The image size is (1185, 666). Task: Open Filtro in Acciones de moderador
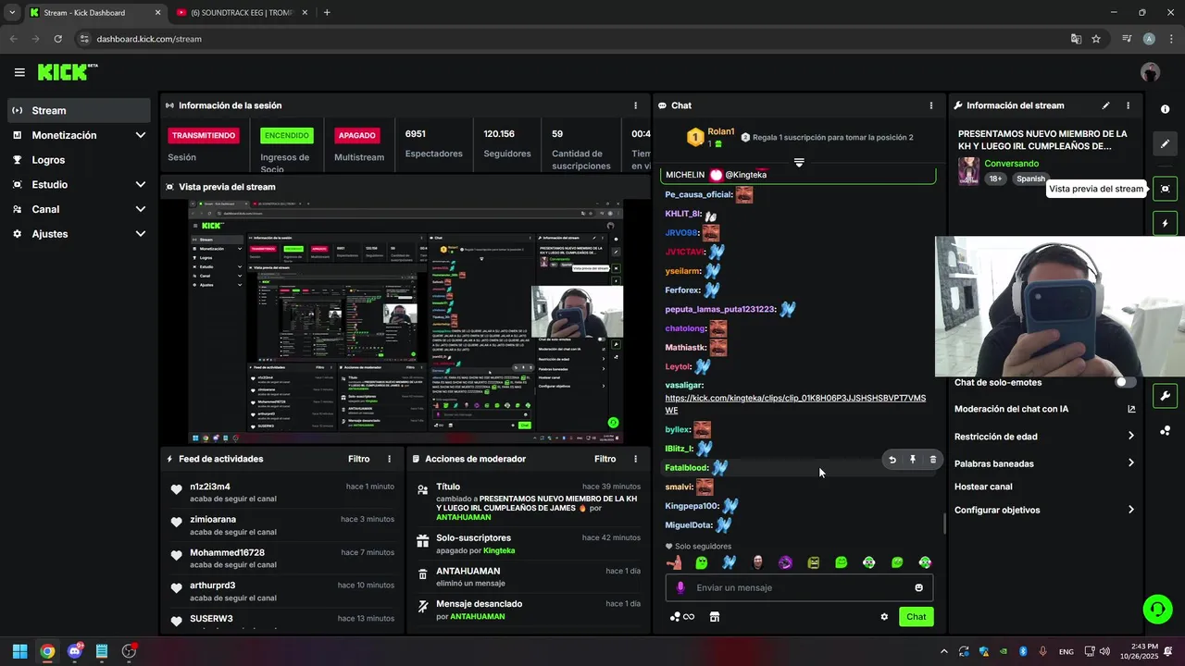click(605, 459)
